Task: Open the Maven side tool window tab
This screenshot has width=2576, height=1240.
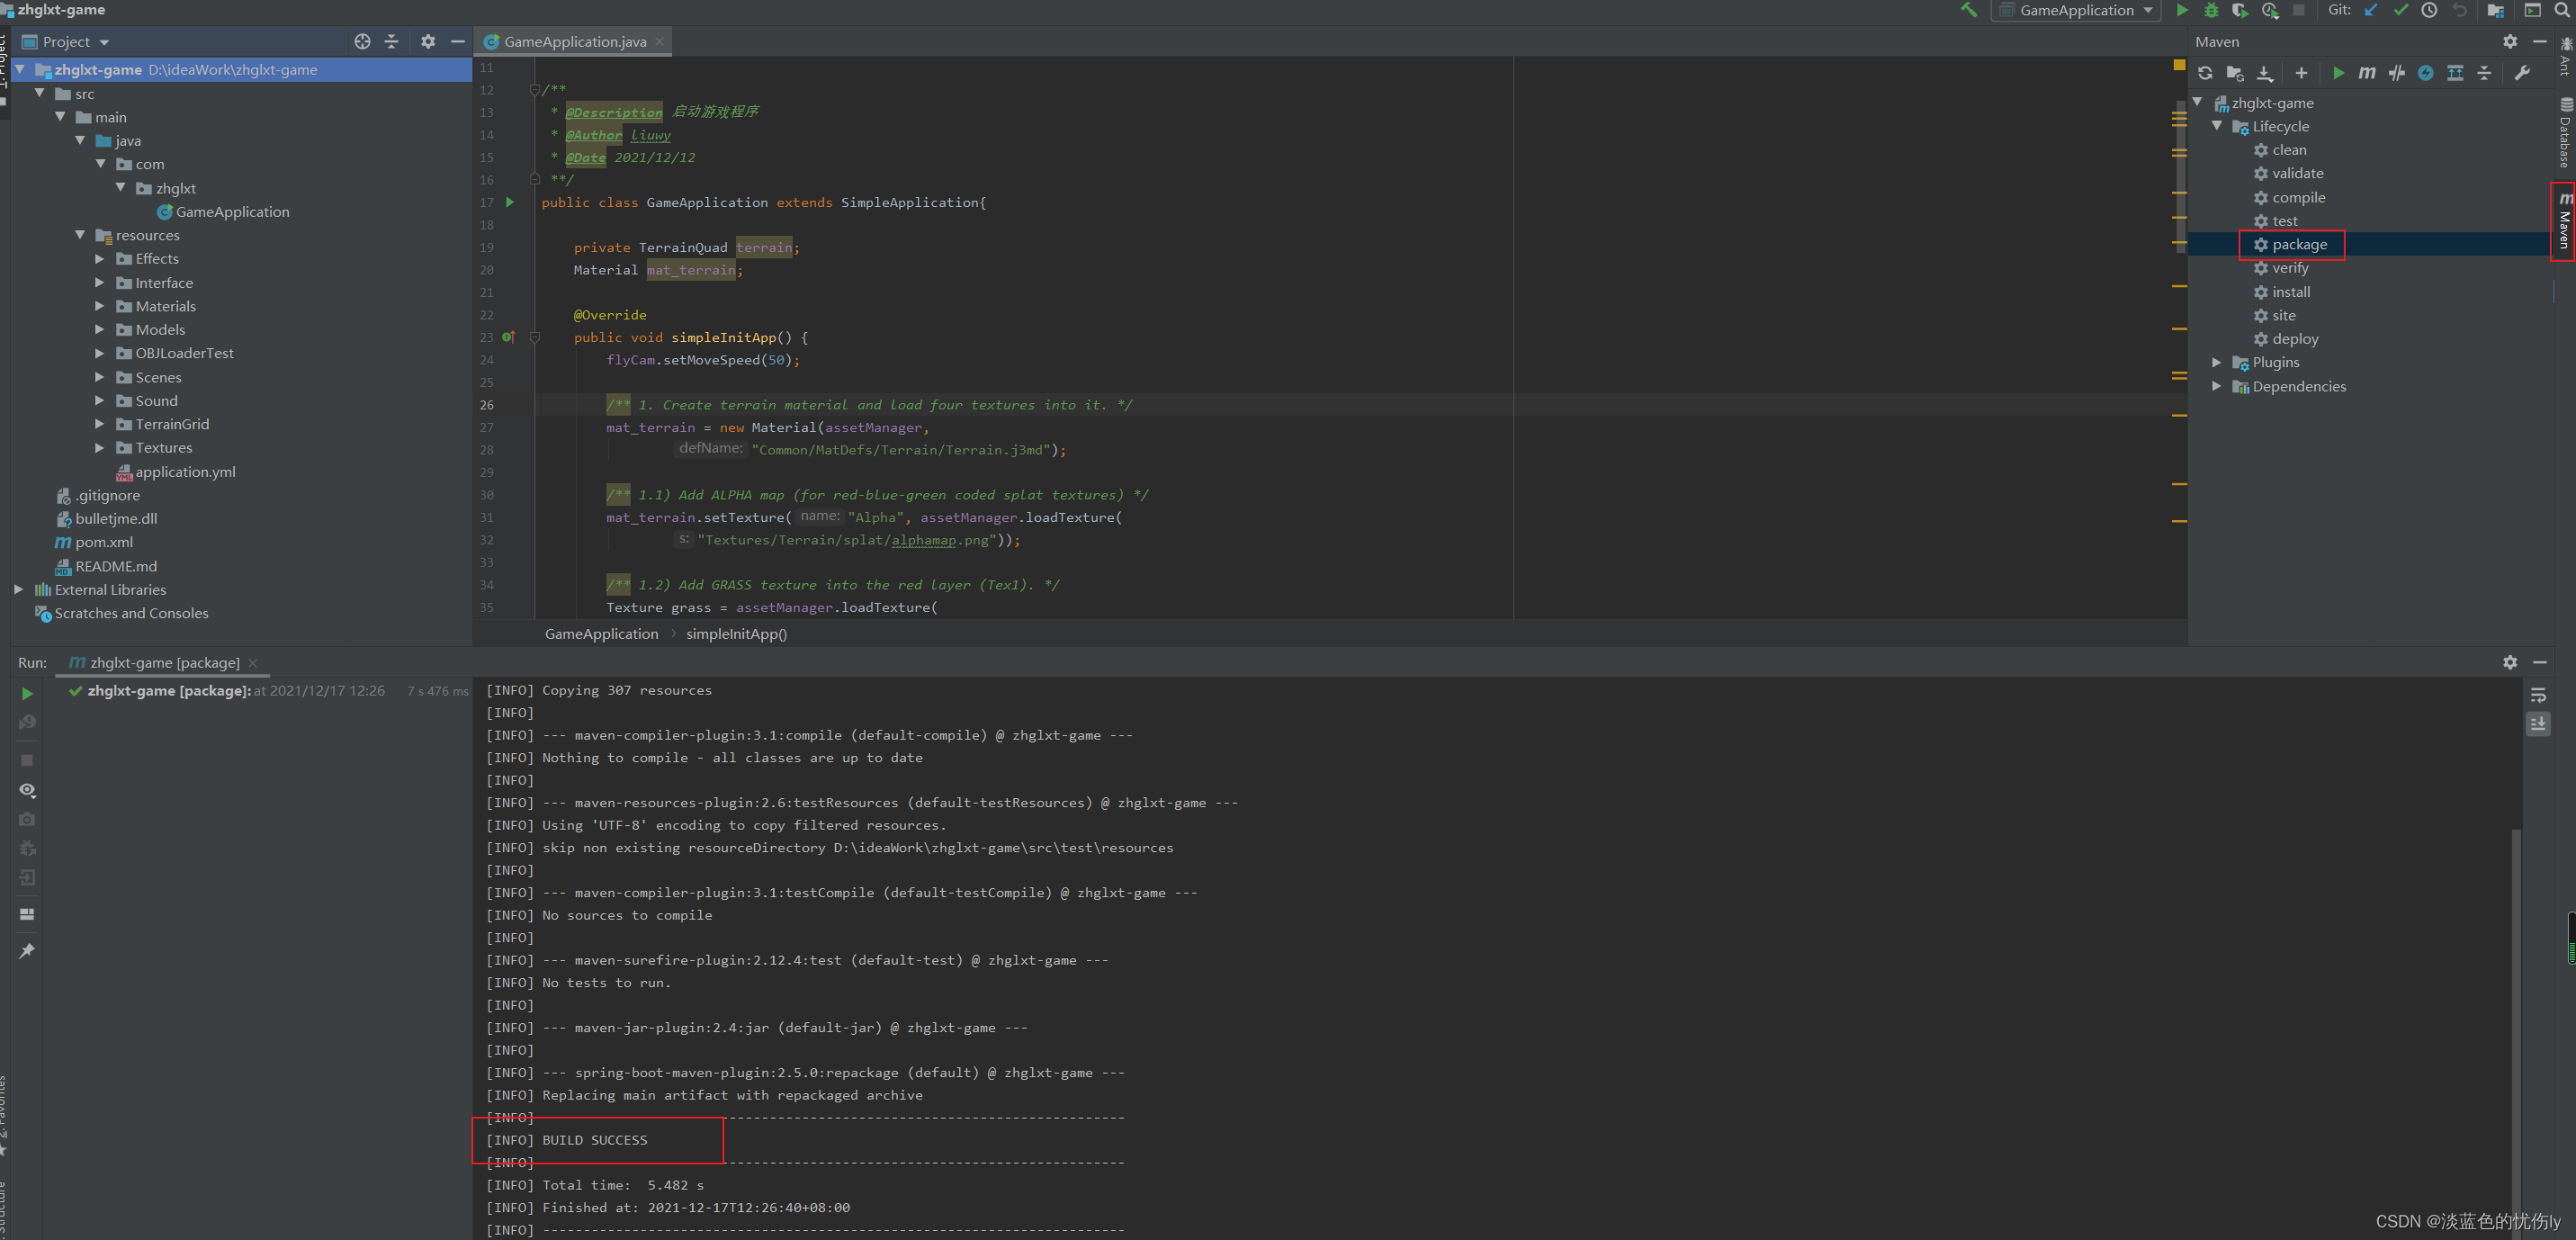Action: coord(2563,222)
